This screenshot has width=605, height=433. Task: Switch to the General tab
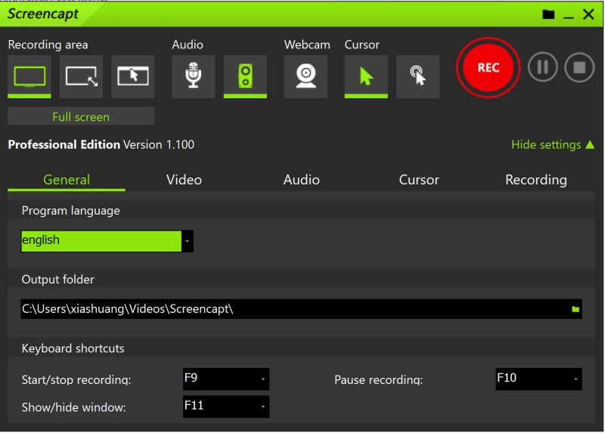point(67,180)
